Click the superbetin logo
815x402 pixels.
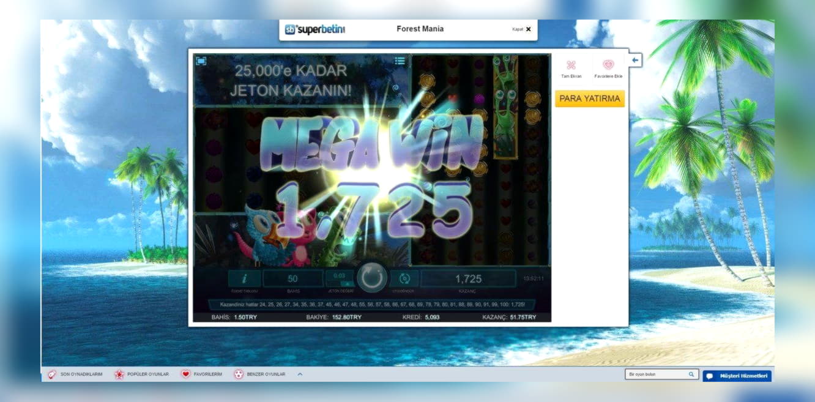pyautogui.click(x=315, y=29)
